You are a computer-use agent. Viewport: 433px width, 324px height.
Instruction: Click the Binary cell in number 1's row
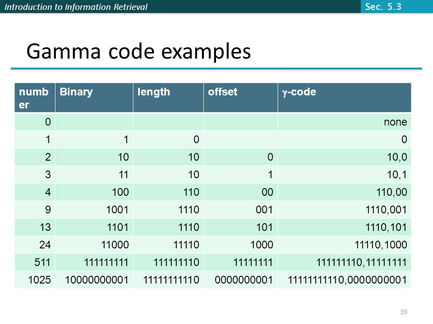pos(94,139)
